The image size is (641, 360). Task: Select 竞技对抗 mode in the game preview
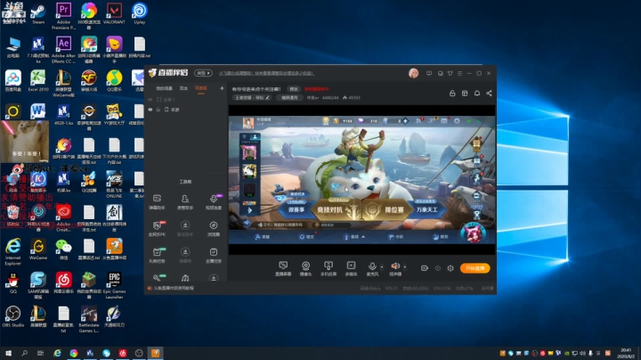coord(337,210)
